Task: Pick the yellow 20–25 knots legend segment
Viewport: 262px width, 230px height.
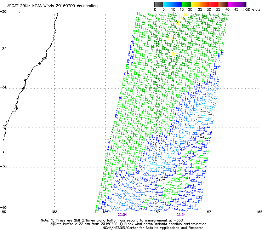Action: (195, 4)
